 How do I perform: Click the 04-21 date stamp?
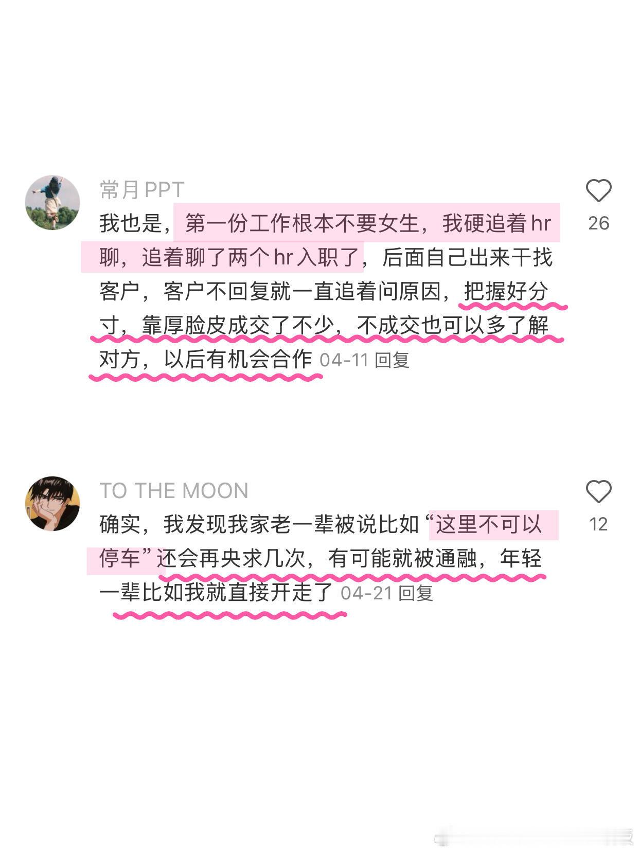coord(367,593)
